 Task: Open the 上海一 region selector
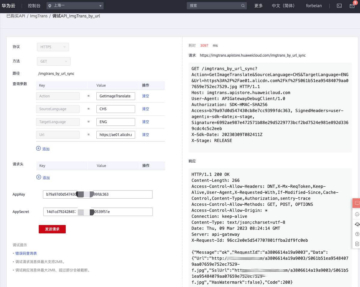(75, 6)
